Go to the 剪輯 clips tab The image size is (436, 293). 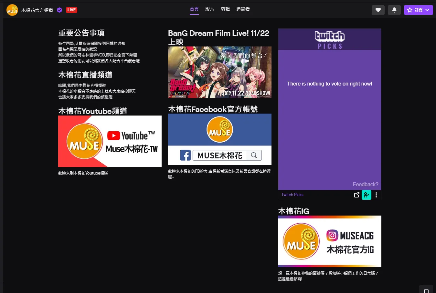(x=225, y=9)
